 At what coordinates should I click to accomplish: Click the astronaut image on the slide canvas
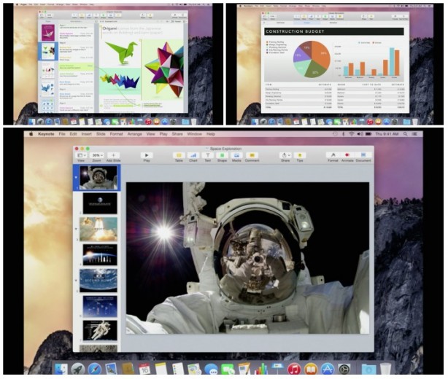(248, 258)
